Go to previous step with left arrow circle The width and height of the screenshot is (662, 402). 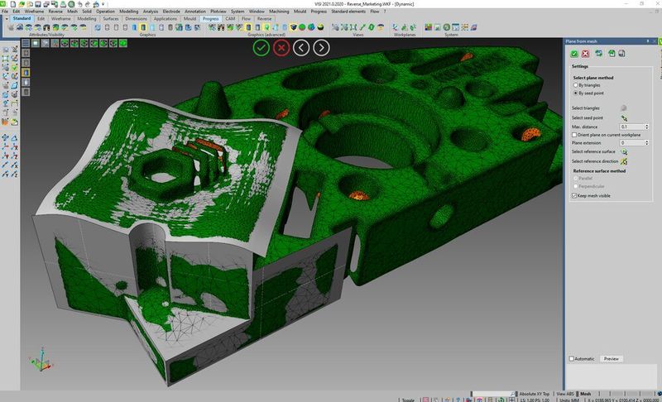pos(301,48)
